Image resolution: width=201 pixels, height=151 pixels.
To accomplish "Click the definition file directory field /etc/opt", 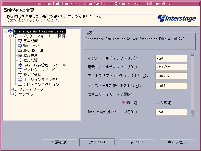I will 171,67.
